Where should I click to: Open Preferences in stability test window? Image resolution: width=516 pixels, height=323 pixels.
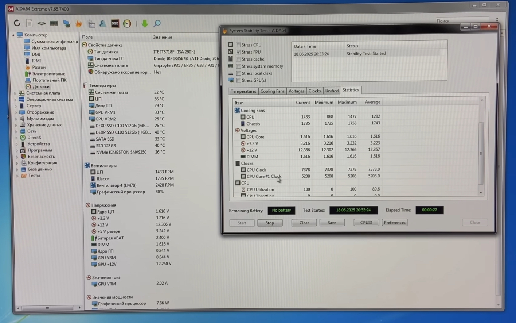point(395,222)
